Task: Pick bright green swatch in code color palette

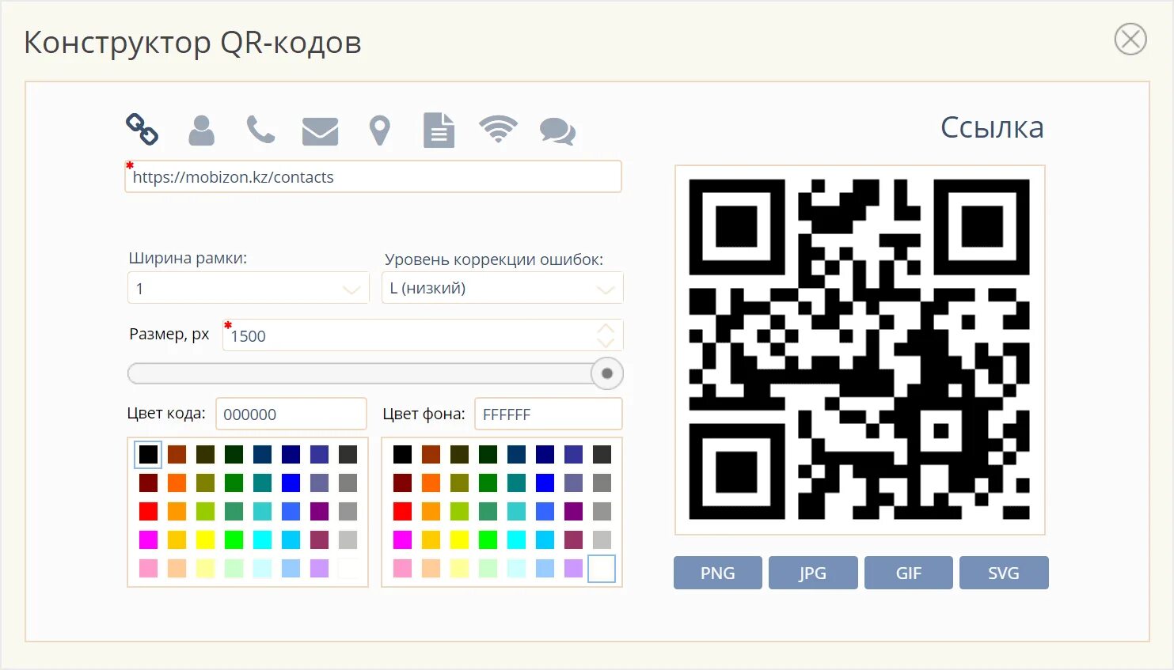Action: (234, 539)
